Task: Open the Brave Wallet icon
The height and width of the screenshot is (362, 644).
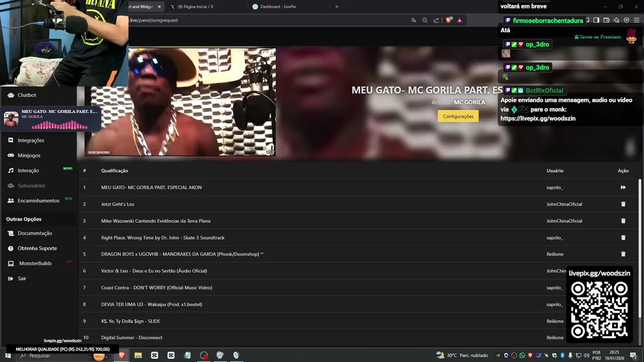Action: (606, 20)
